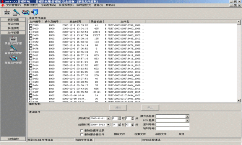Expand the 操作员检索 dropdown
This screenshot has height=145, width=242.
tap(187, 116)
